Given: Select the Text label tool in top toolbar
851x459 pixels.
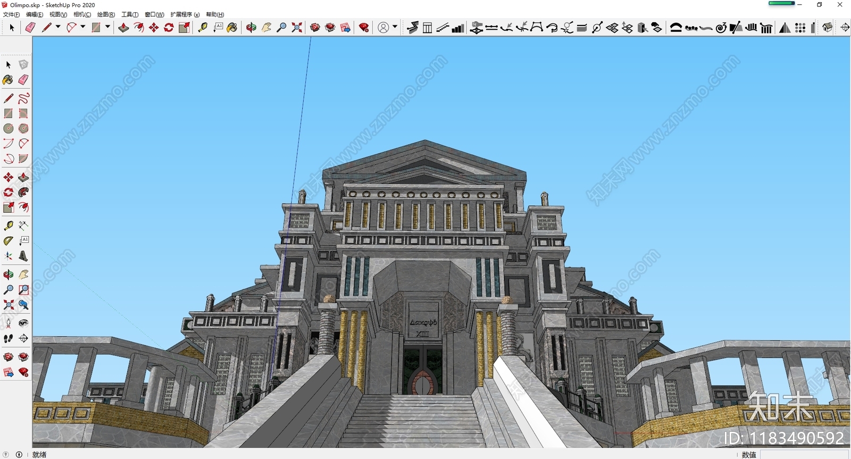Looking at the screenshot, I should [x=218, y=28].
